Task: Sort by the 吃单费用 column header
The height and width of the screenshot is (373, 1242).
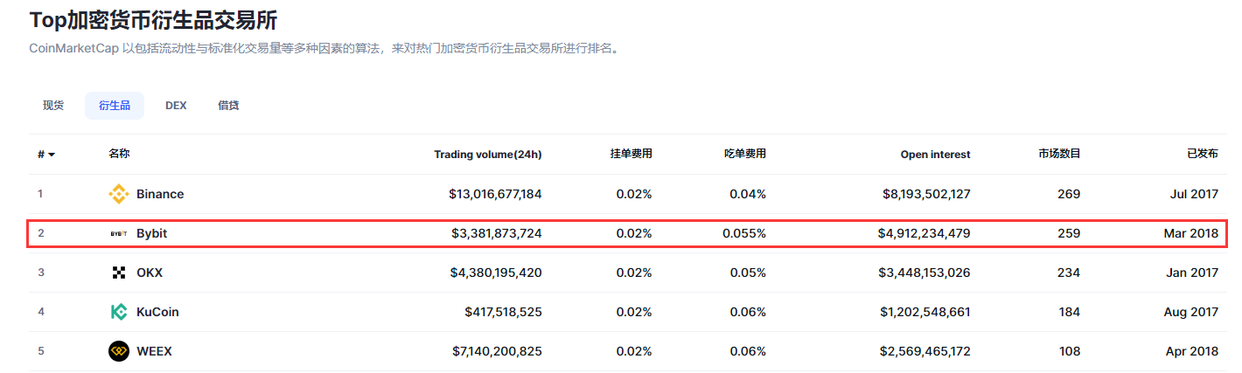Action: [744, 154]
